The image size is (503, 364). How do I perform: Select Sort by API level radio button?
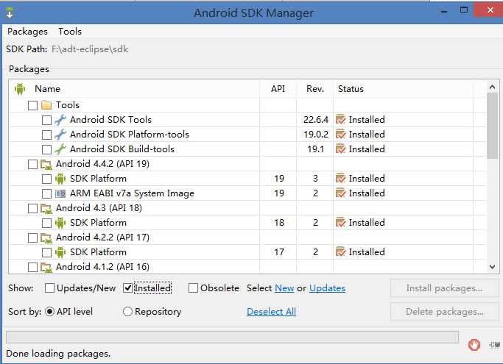coord(50,312)
